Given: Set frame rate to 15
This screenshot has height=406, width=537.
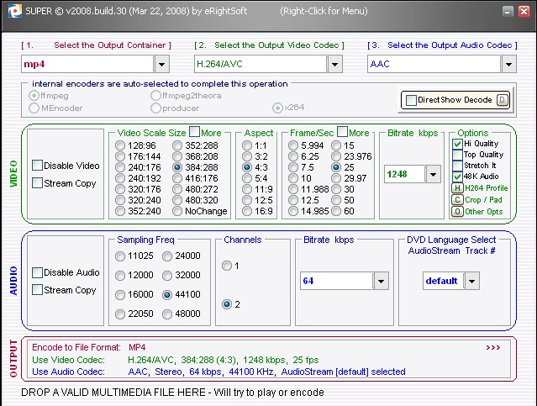Looking at the screenshot, I should tap(336, 145).
